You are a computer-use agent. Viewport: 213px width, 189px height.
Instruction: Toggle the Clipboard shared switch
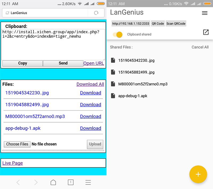[117, 35]
